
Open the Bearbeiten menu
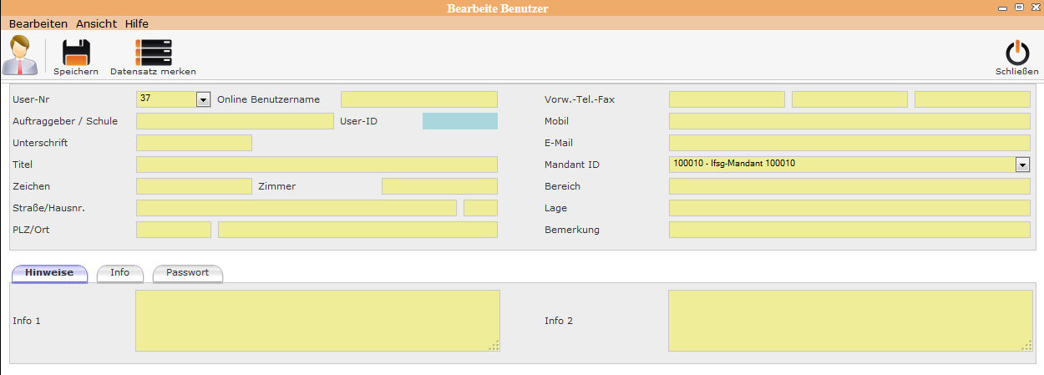[x=38, y=24]
